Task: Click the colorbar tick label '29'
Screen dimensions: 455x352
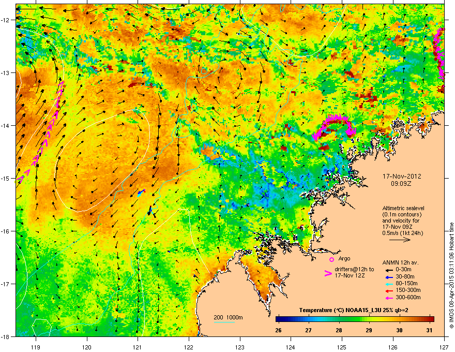Action: [369, 330]
